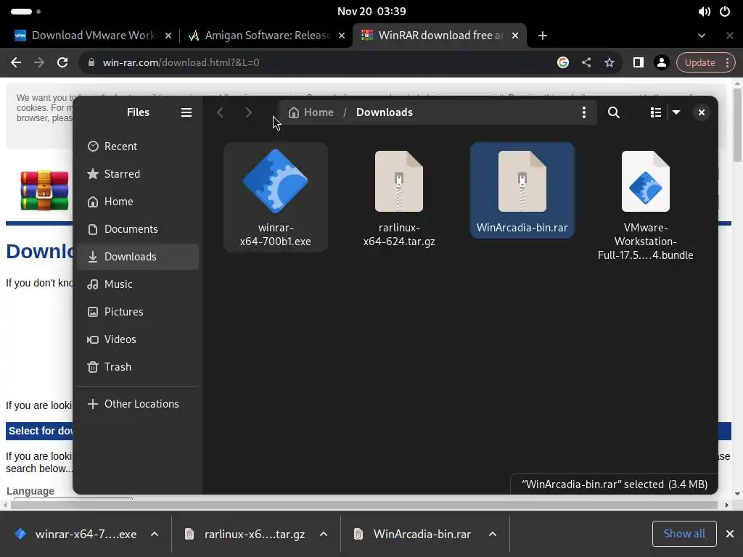The width and height of the screenshot is (743, 557).
Task: View site lock information
Action: 91,62
